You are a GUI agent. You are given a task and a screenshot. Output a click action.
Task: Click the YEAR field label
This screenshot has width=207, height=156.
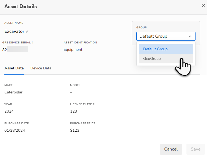pyautogui.click(x=8, y=104)
